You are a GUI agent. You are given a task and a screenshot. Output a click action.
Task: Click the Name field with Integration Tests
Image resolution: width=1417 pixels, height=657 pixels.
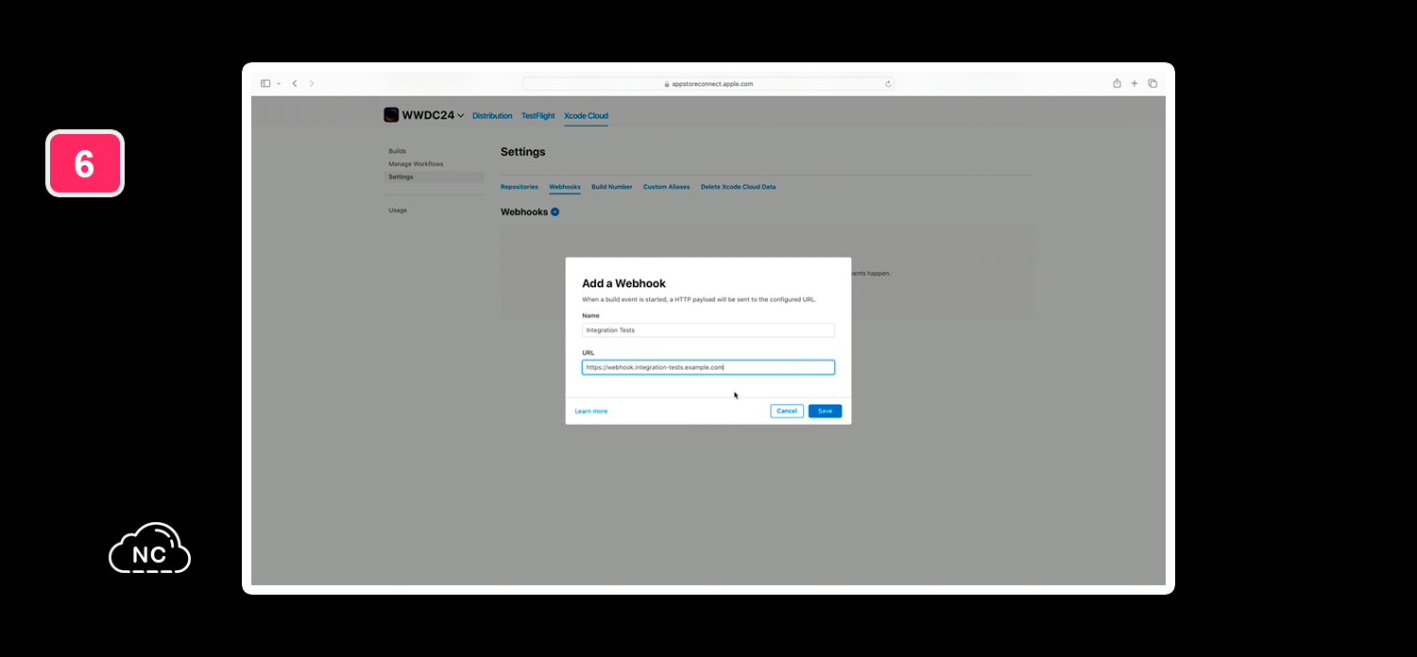pos(708,330)
